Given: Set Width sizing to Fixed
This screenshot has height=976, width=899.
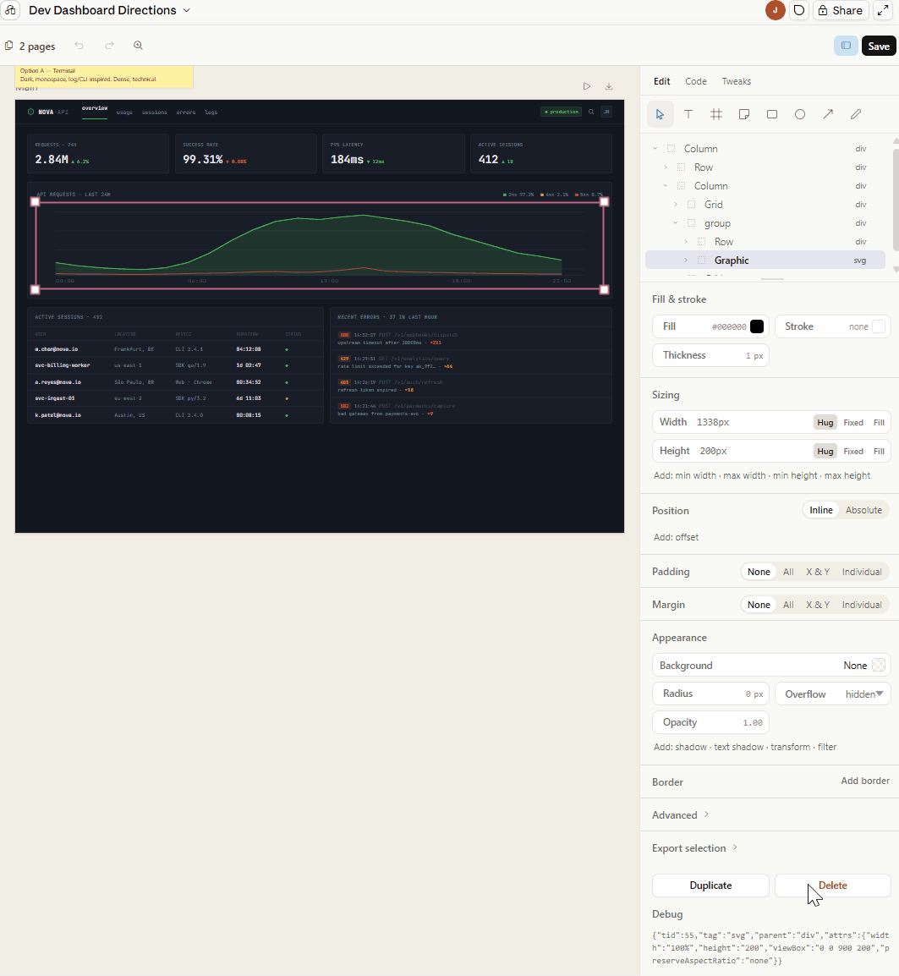Looking at the screenshot, I should point(853,423).
